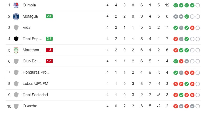Screen dimensions: 209x115
Task: Click the grey Vida shield icon
Action: pyautogui.click(x=16, y=28)
